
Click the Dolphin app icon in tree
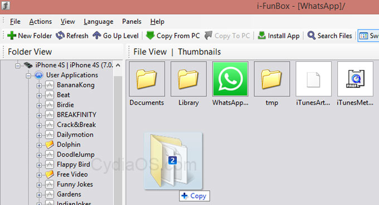50,144
